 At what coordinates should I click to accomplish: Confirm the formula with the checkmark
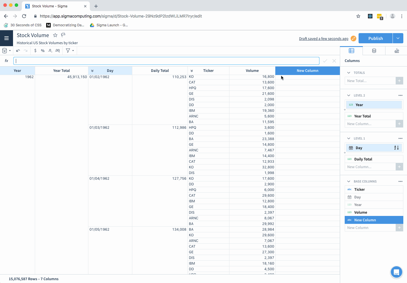(325, 61)
